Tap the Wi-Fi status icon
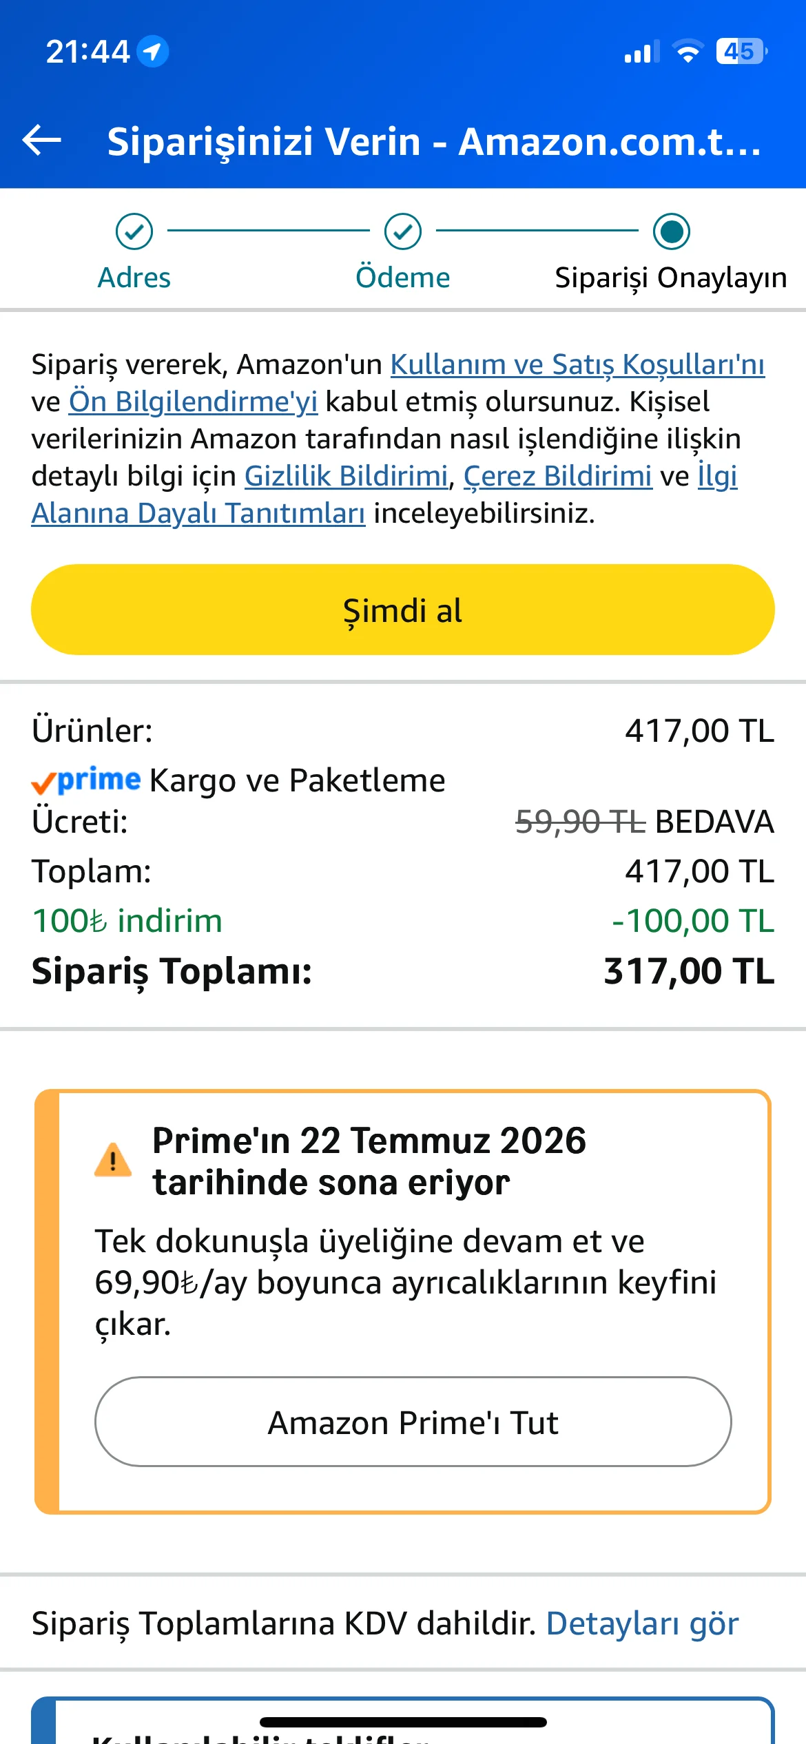The image size is (806, 1744). (x=687, y=52)
